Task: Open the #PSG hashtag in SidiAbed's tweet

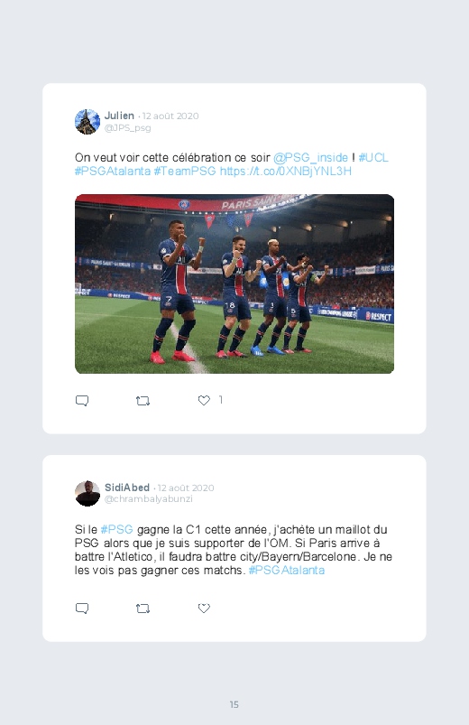Action: [117, 529]
